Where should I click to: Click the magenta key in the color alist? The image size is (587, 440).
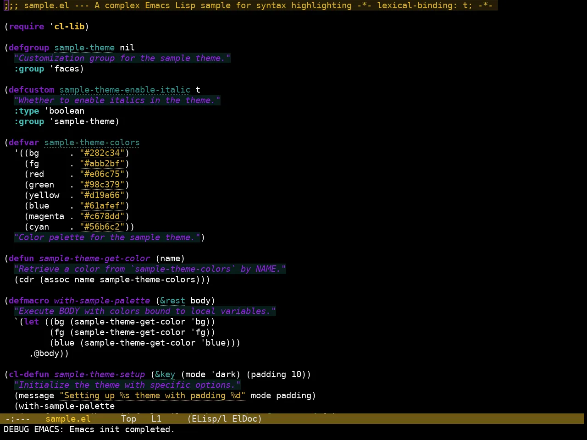tap(47, 216)
